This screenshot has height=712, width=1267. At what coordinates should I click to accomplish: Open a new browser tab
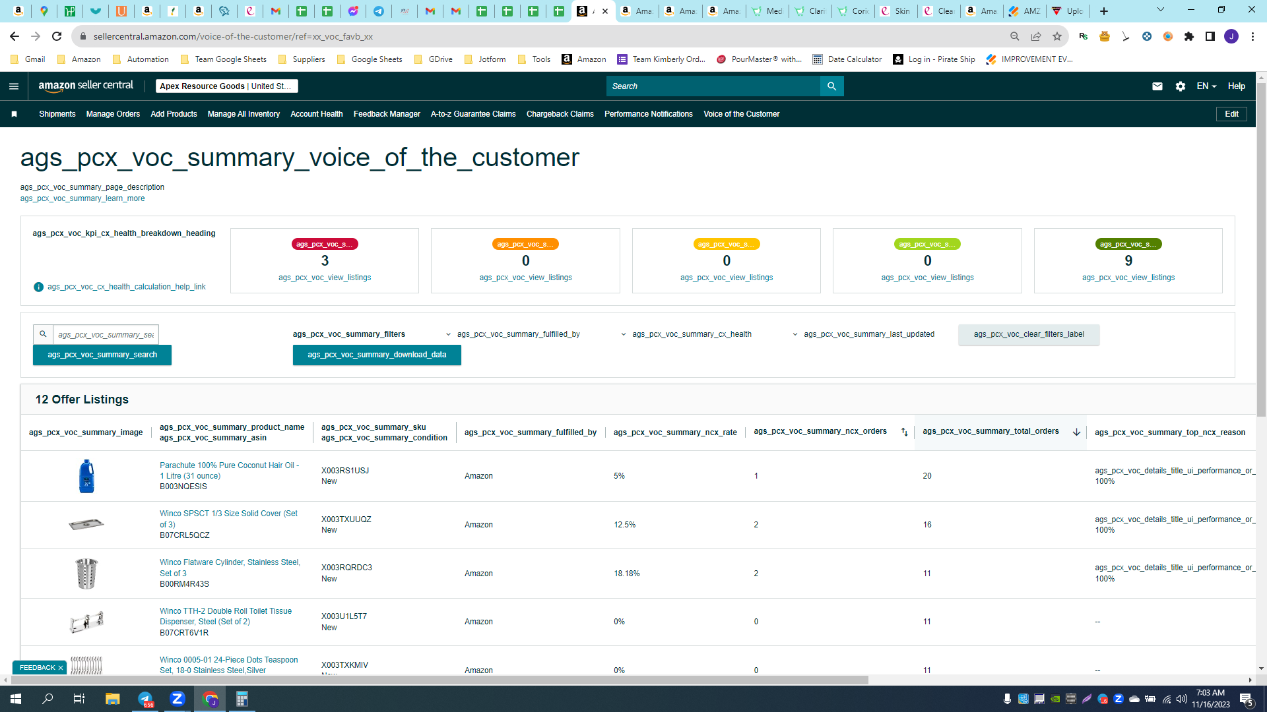click(x=1104, y=11)
